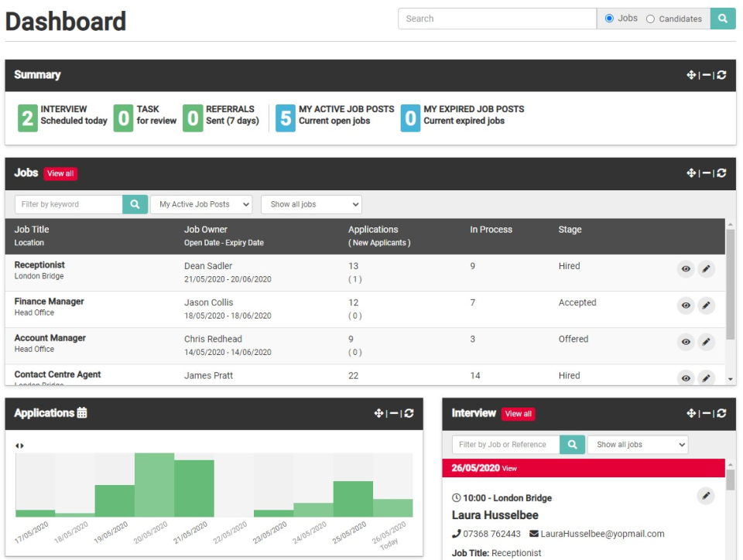Open calendar icon next to Applications title
The width and height of the screenshot is (743, 560).
coord(82,413)
